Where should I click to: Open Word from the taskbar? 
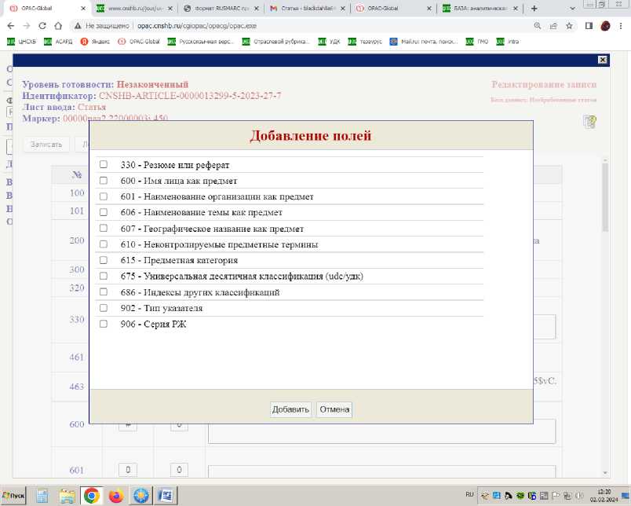166,496
